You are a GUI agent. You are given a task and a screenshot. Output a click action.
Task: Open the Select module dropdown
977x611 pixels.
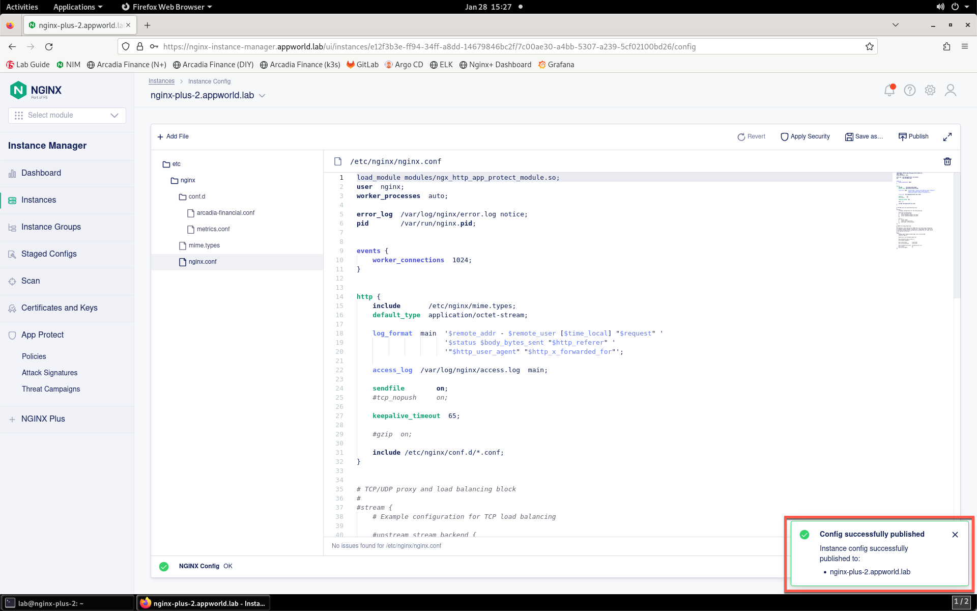click(x=67, y=115)
